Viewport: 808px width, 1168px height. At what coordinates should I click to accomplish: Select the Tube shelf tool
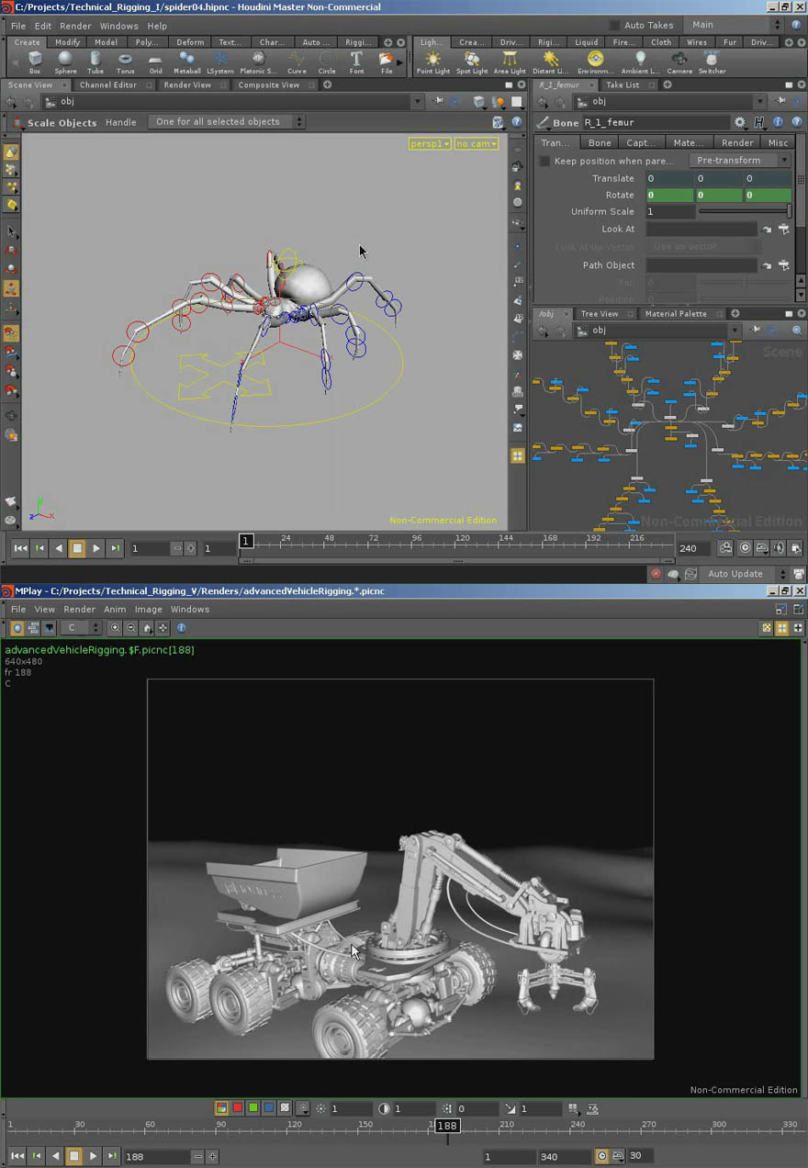click(x=95, y=62)
